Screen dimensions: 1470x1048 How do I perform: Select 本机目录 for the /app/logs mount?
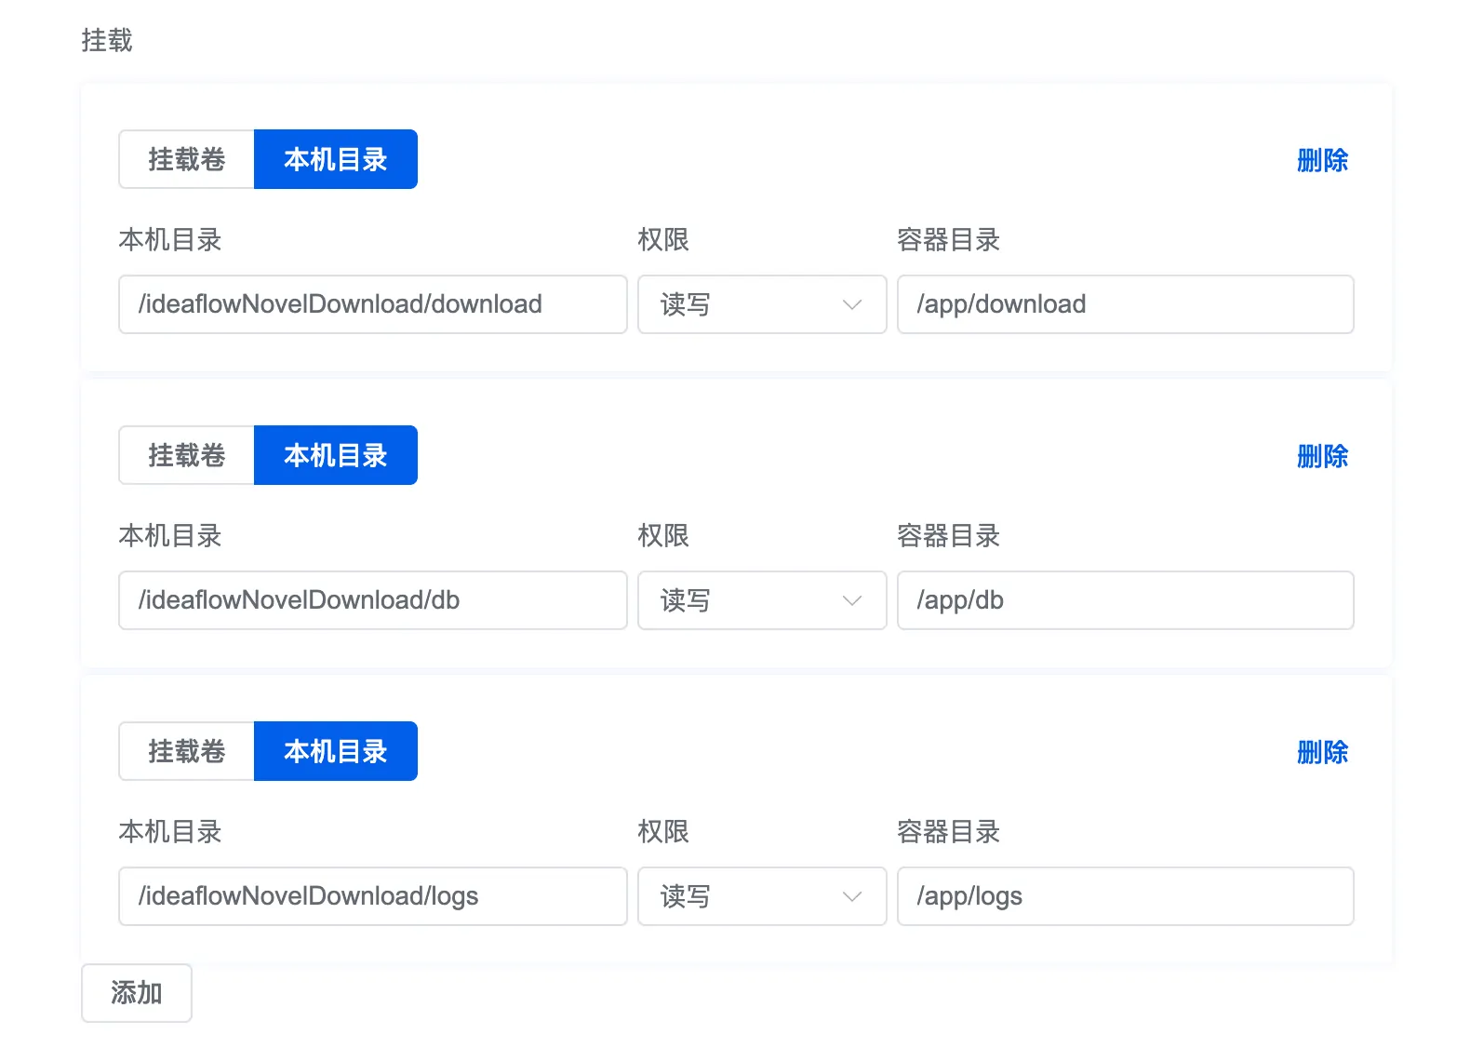tap(336, 751)
